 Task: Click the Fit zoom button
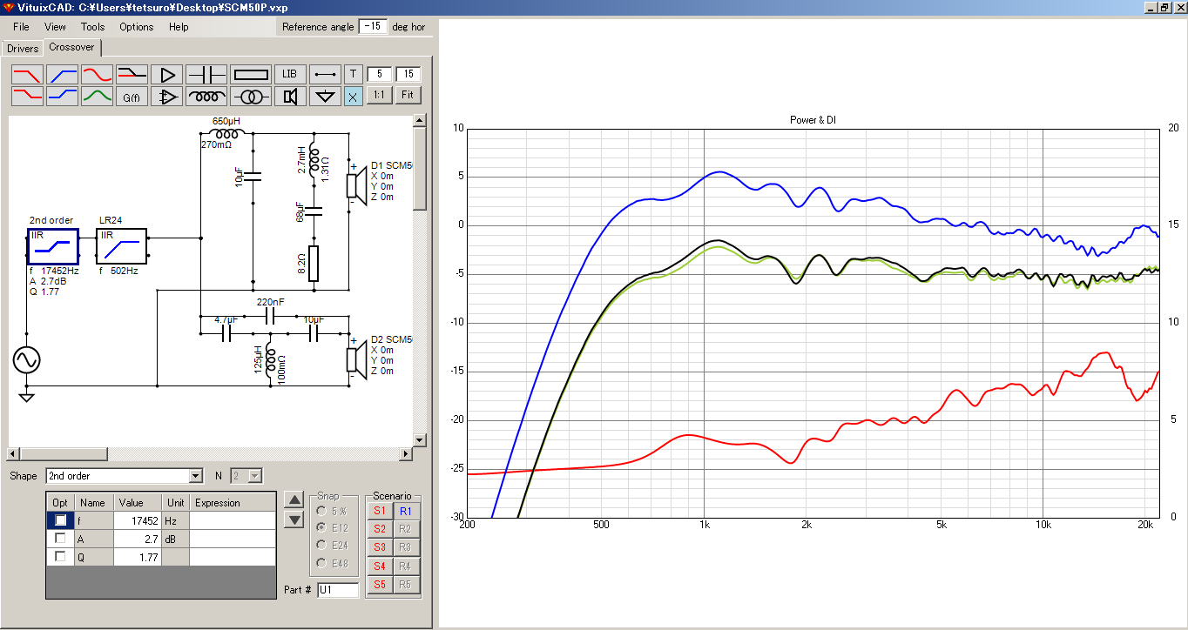(x=408, y=96)
